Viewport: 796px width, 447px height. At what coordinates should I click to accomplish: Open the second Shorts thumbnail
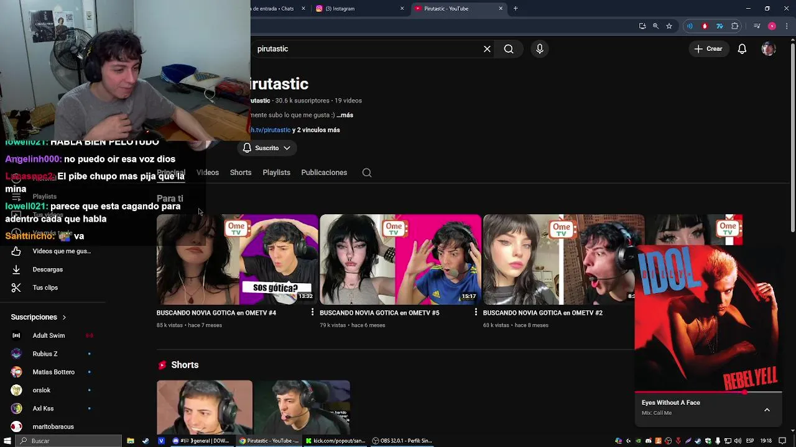pyautogui.click(x=302, y=407)
